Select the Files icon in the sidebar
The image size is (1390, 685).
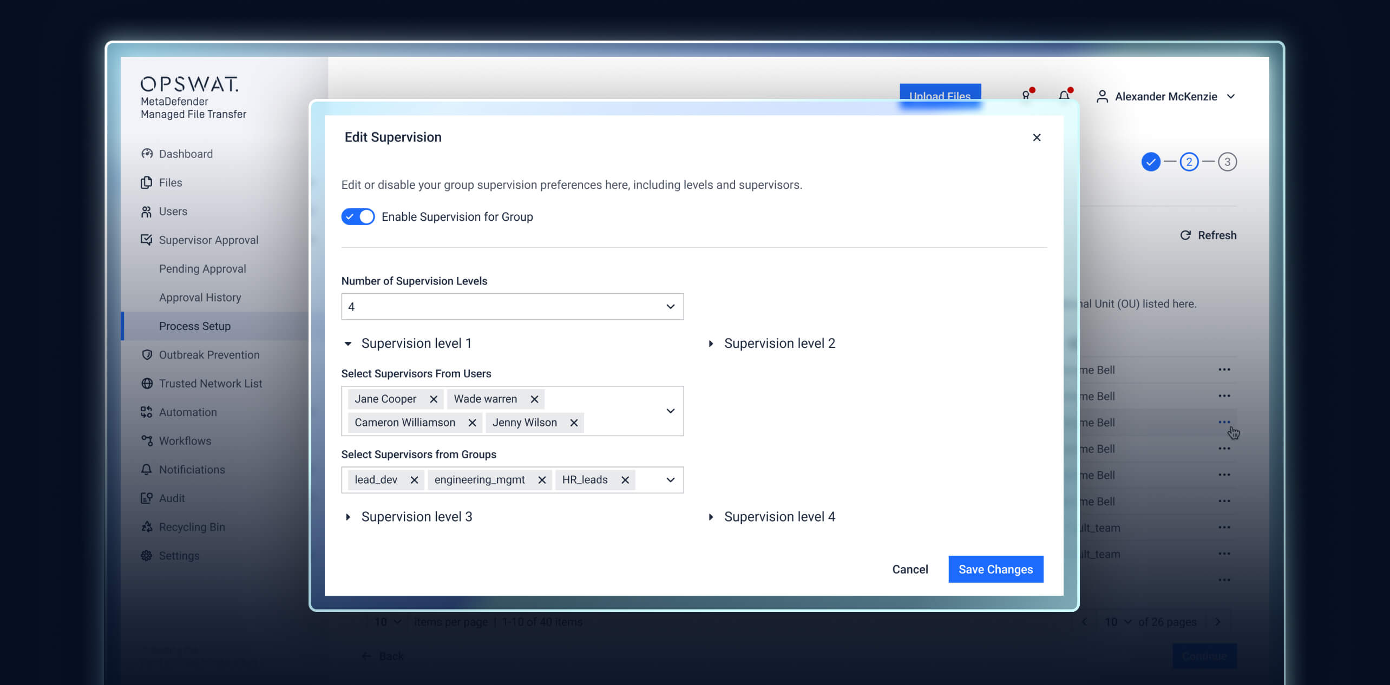pyautogui.click(x=147, y=182)
